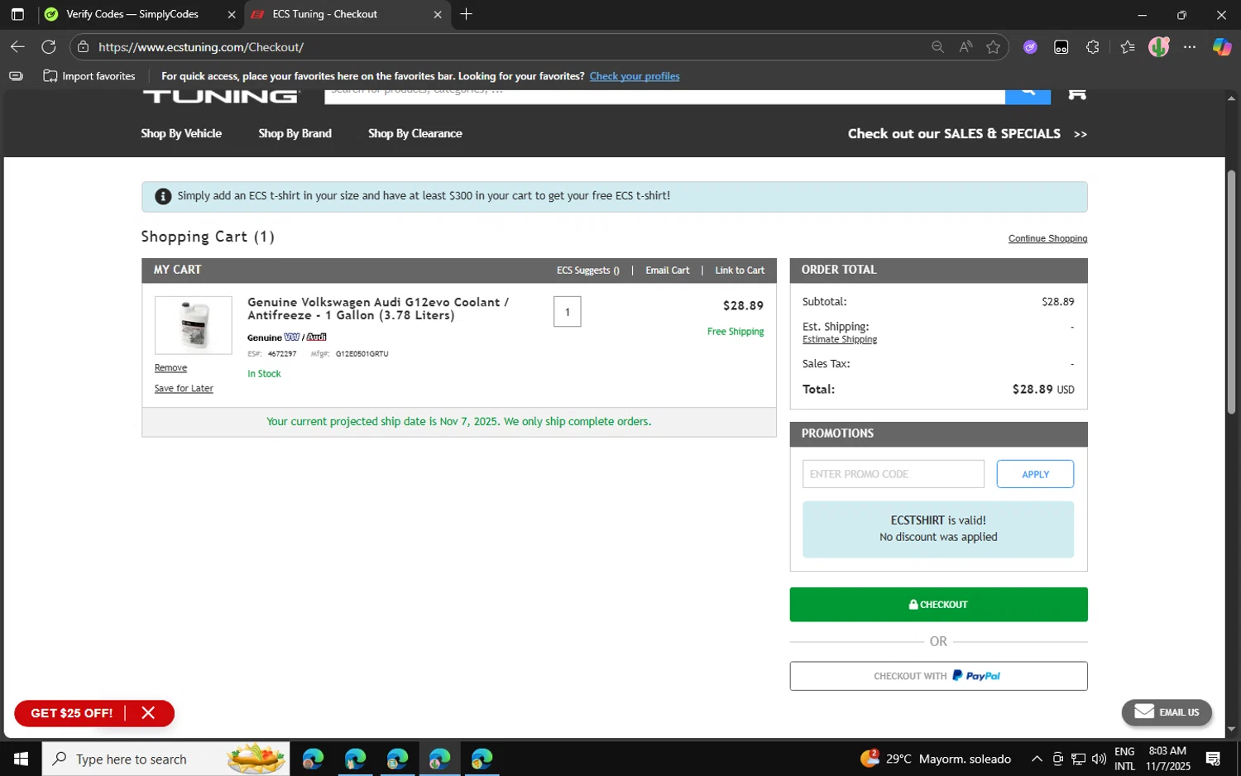Image resolution: width=1241 pixels, height=776 pixels.
Task: Click the quantity field showing 1
Action: [x=567, y=312]
